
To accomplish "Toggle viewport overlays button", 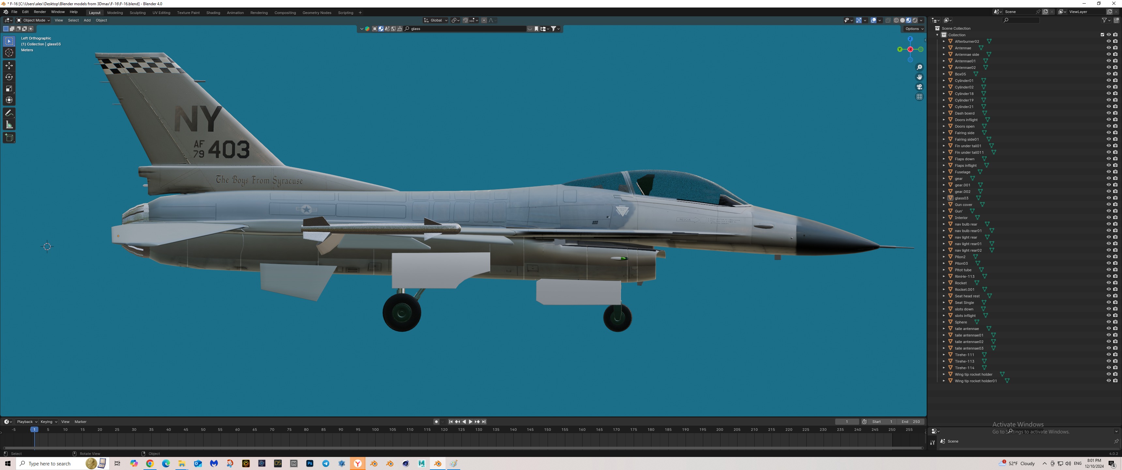I will (873, 20).
